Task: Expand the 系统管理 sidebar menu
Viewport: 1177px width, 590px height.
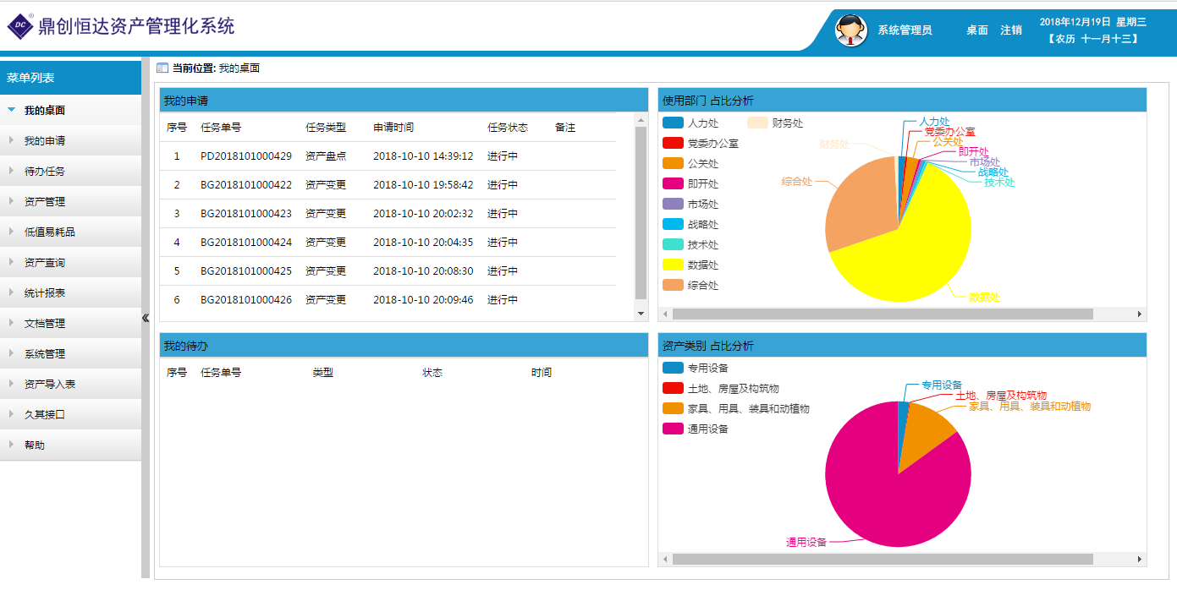Action: (x=44, y=354)
